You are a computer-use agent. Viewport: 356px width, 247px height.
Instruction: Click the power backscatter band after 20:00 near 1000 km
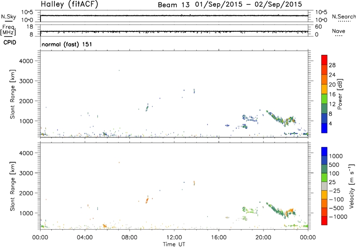tap(281, 118)
